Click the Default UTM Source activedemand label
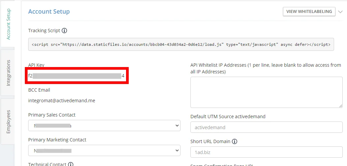The image size is (347, 166). pyautogui.click(x=228, y=117)
